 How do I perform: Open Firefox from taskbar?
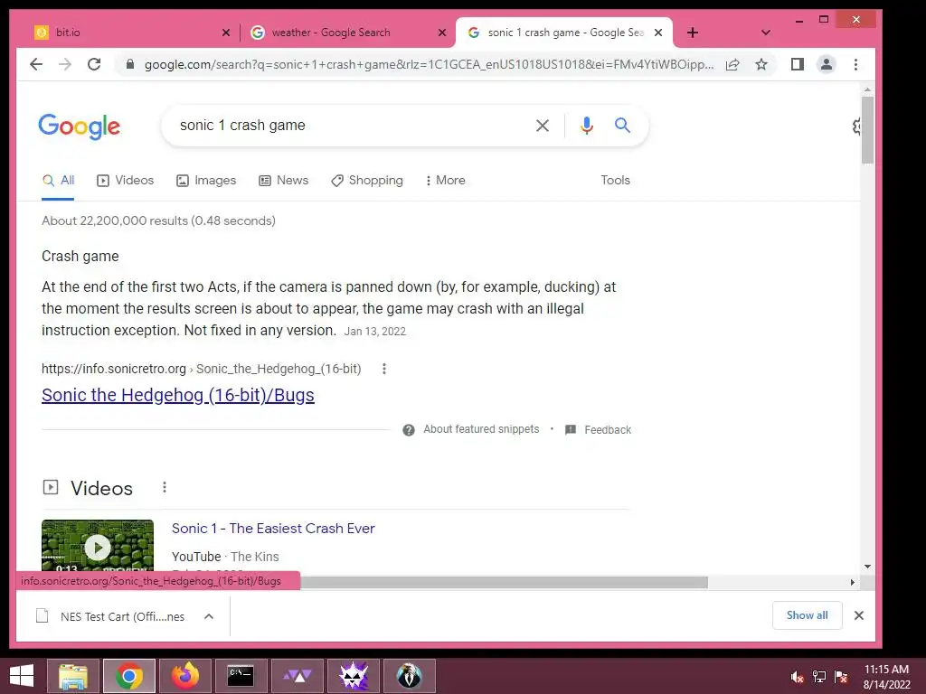pyautogui.click(x=184, y=676)
